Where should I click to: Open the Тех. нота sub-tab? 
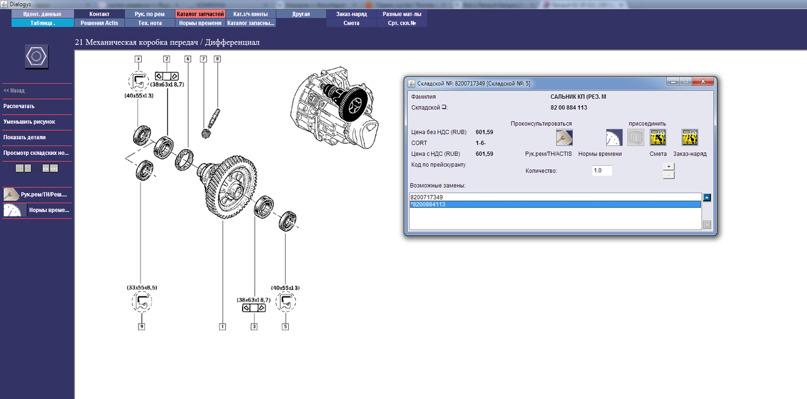(x=149, y=23)
